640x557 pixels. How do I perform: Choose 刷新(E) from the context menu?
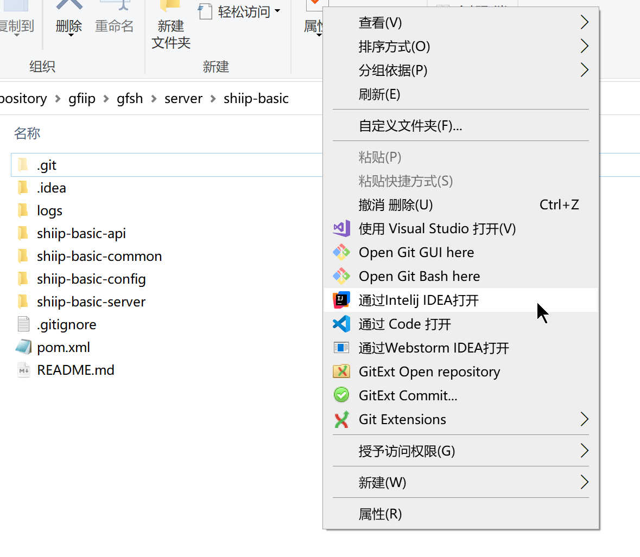pyautogui.click(x=379, y=94)
